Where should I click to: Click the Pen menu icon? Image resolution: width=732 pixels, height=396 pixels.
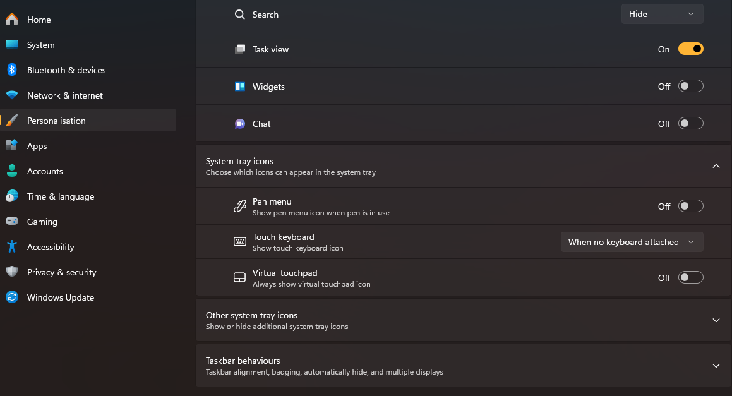tap(239, 206)
